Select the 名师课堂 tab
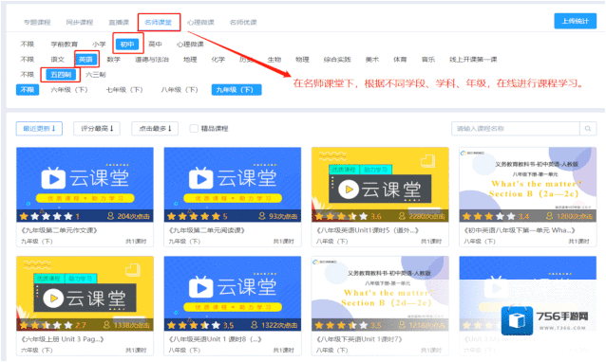 tap(159, 23)
